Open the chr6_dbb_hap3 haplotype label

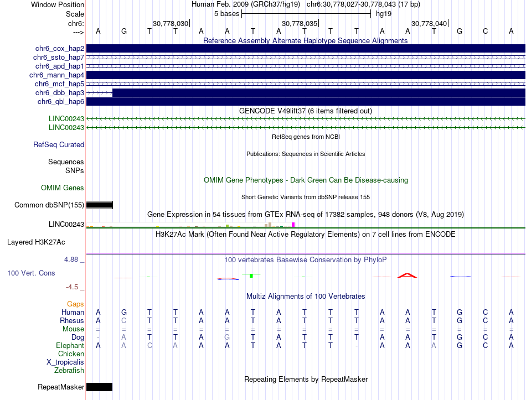pyautogui.click(x=60, y=92)
